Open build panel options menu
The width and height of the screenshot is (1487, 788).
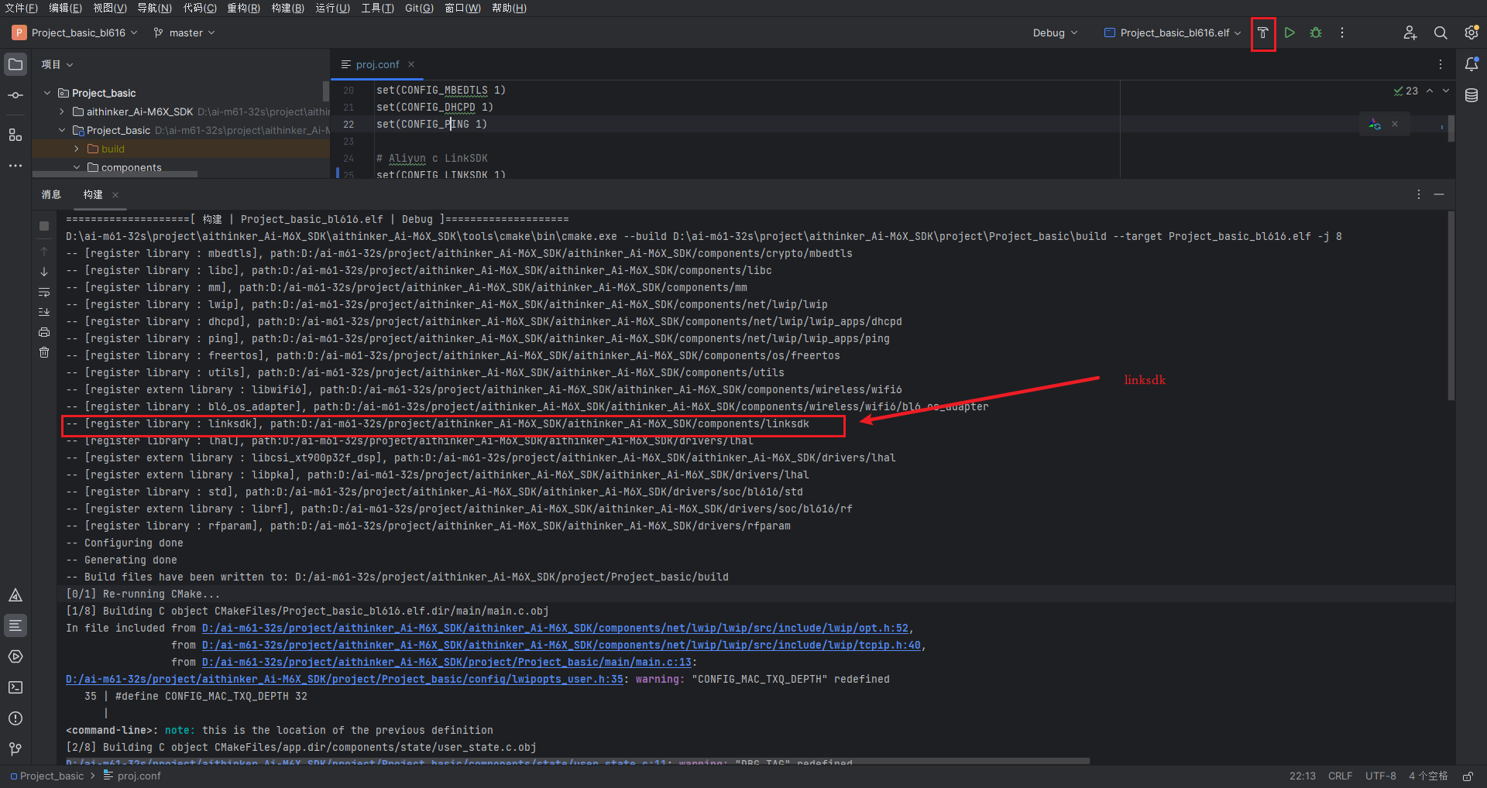(x=1419, y=194)
